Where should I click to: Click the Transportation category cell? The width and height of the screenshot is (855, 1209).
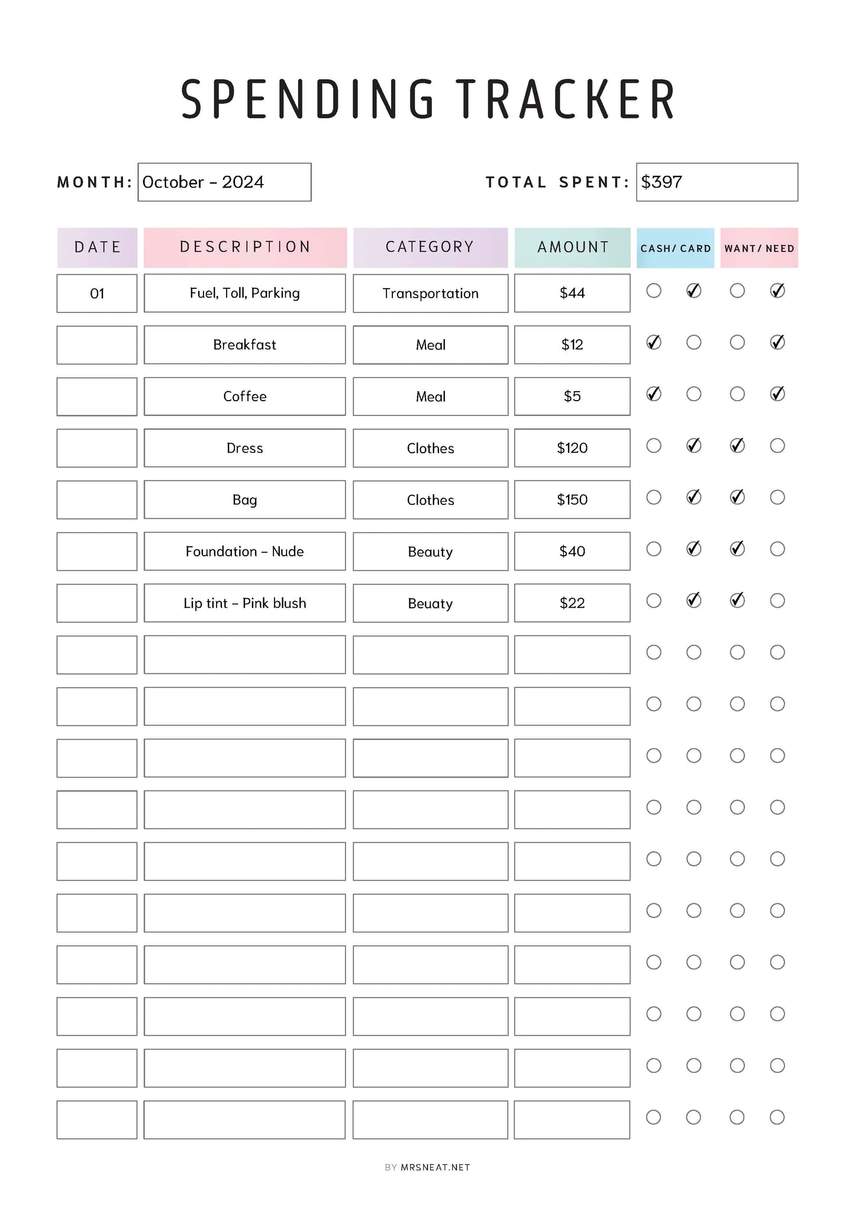point(430,294)
